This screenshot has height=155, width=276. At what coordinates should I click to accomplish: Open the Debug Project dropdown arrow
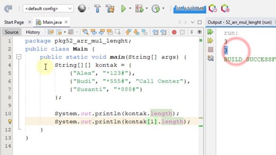click(x=147, y=8)
